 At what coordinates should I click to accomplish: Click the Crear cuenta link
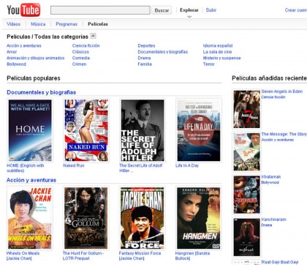(296, 10)
